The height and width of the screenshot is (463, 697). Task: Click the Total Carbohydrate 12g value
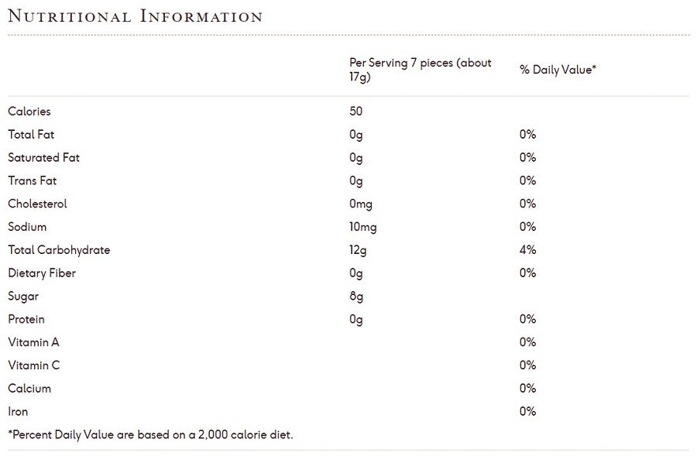(x=358, y=250)
